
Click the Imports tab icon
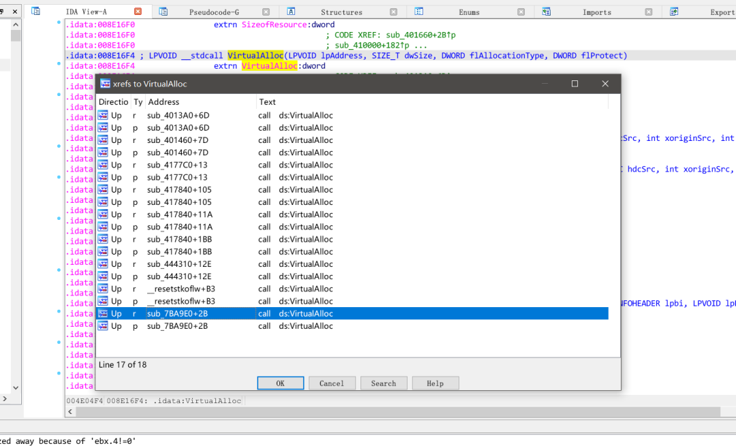[x=547, y=12]
